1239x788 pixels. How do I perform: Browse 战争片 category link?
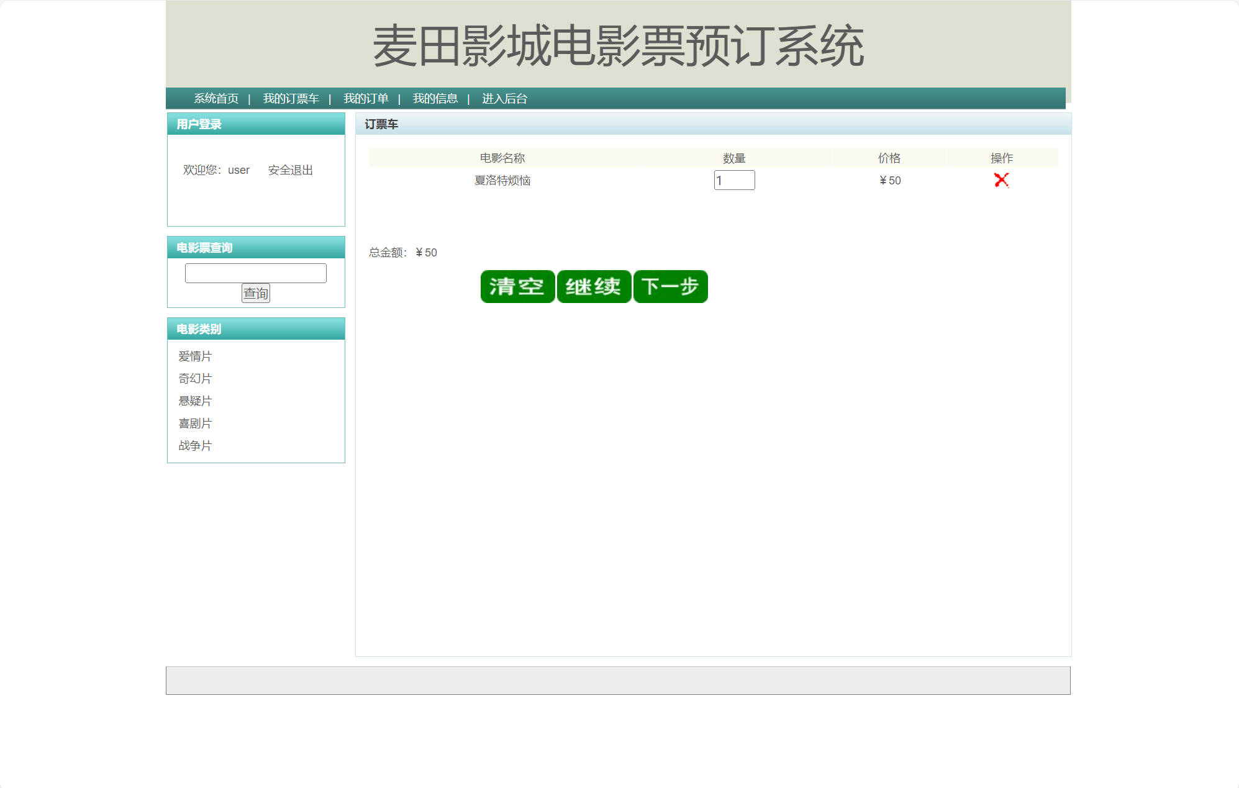(195, 446)
